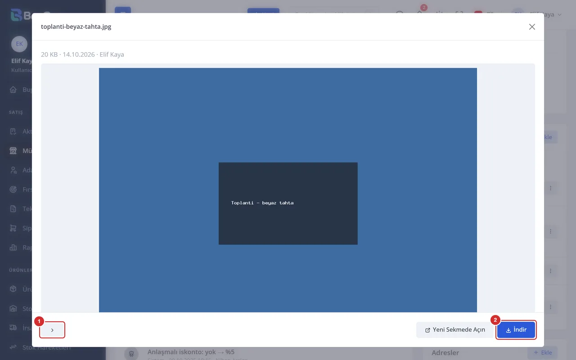576x360 pixels.
Task: Open the image via Yeni Sekmede Açın
Action: (x=455, y=330)
